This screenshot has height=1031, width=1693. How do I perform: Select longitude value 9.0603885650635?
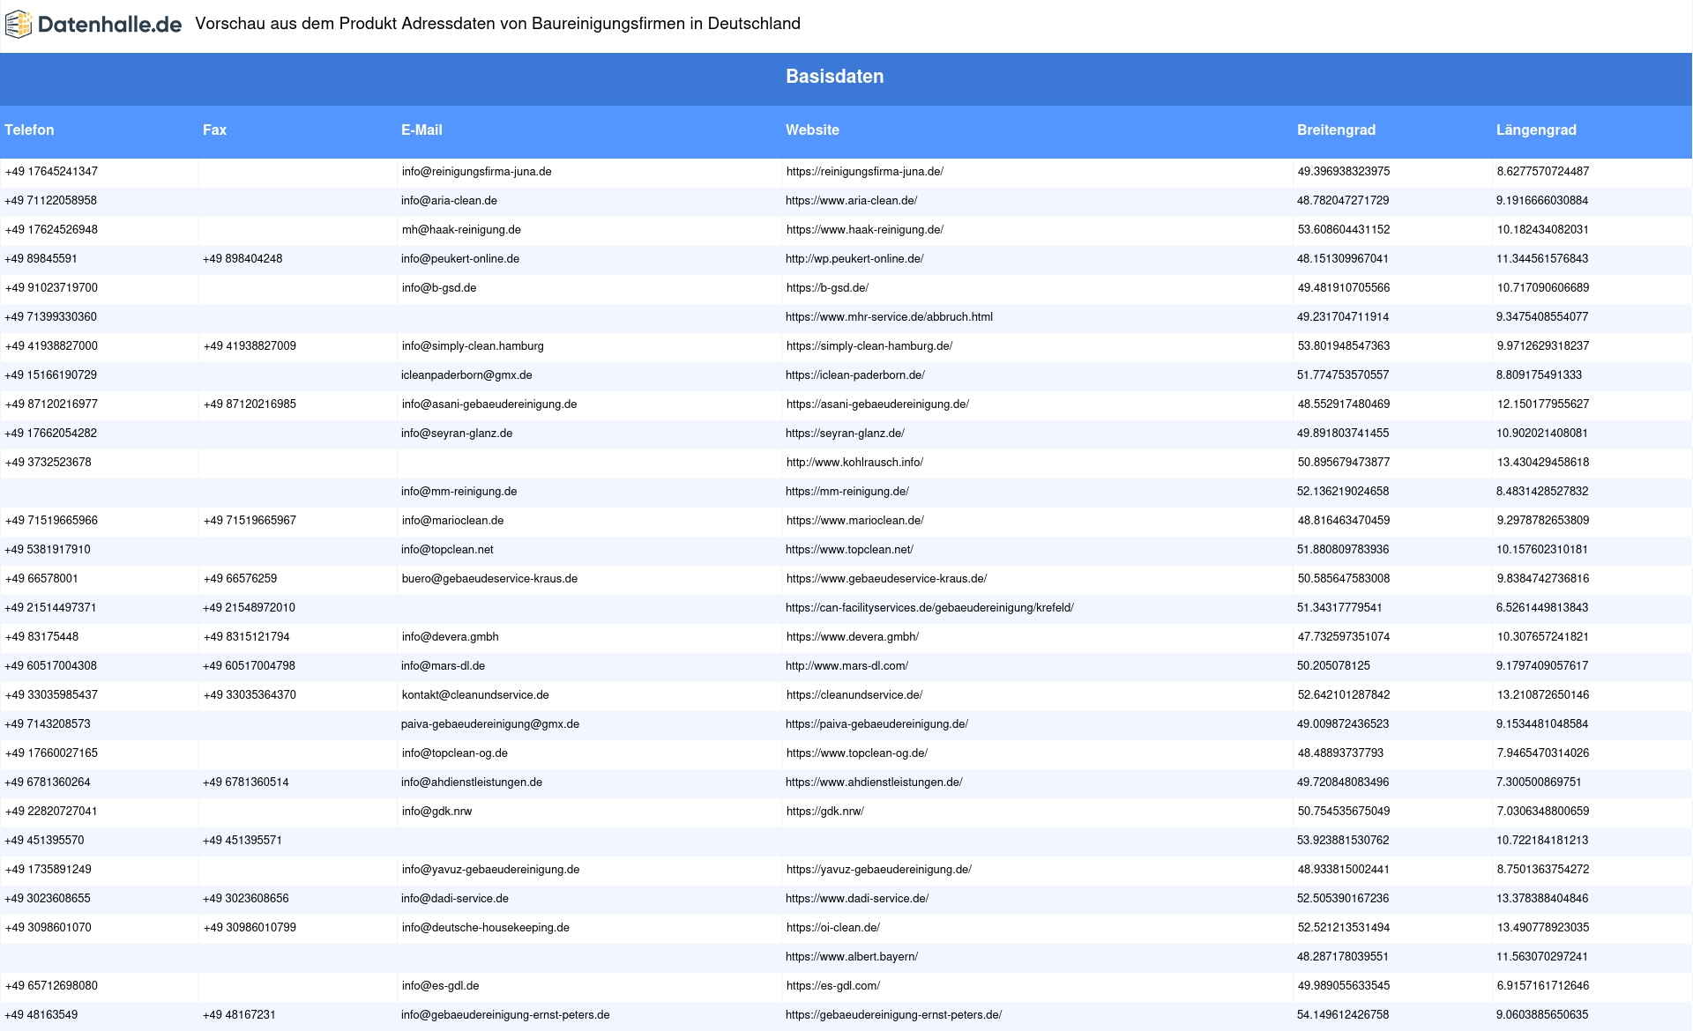point(1542,1015)
